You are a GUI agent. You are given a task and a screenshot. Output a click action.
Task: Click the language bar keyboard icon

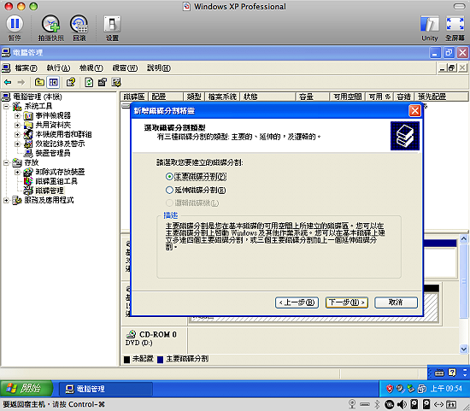pos(439,373)
